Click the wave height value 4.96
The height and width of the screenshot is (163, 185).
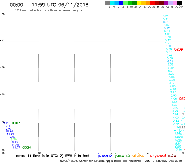point(172,77)
